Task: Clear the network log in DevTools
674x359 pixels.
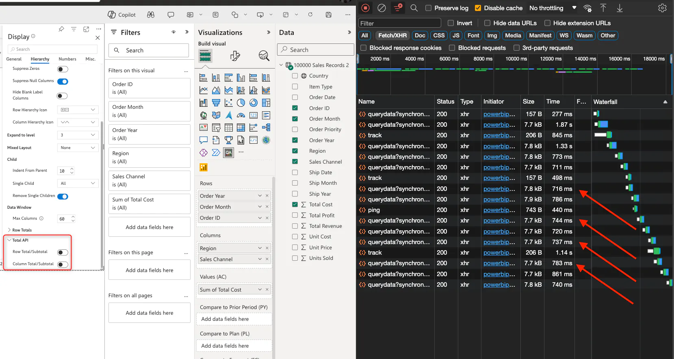Action: [381, 8]
